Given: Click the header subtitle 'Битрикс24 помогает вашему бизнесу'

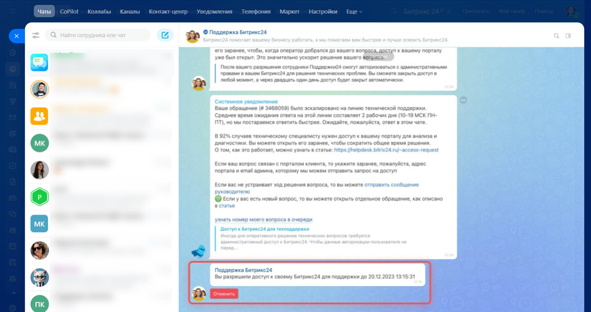Looking at the screenshot, I should pos(326,40).
